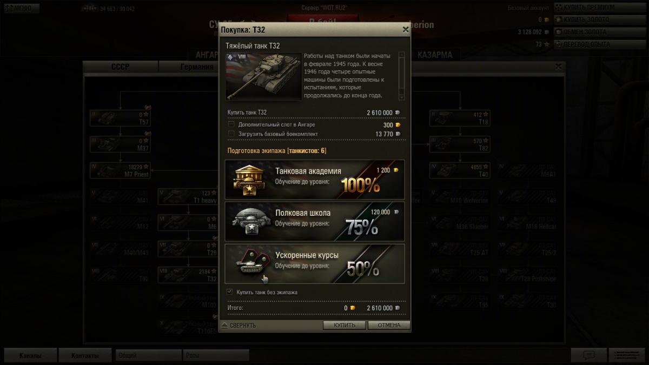Enable the extra Hangar slot checkbox
Viewport: 649px width, 365px height.
pyautogui.click(x=231, y=124)
